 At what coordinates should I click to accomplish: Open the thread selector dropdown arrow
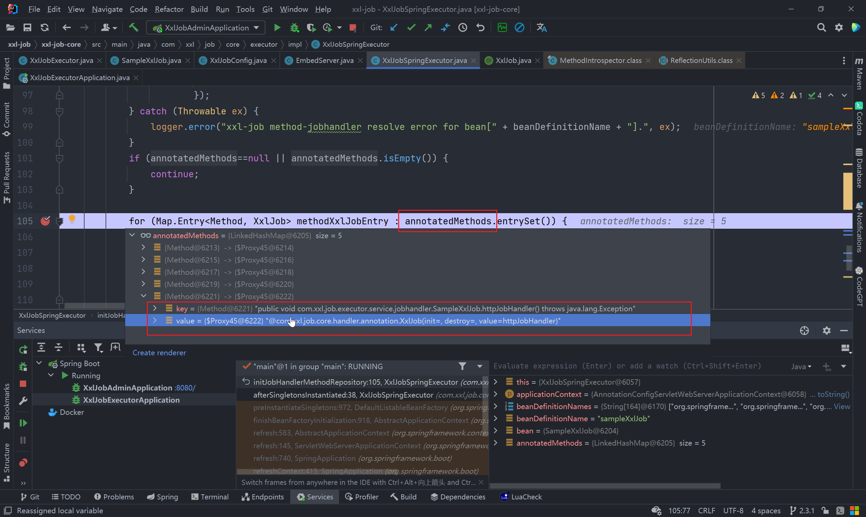[479, 366]
